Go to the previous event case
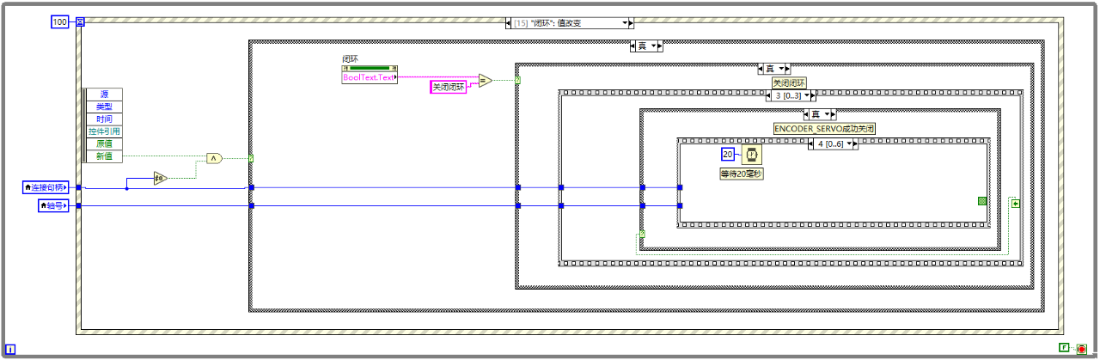Screen dimensions: 1100x360 tap(510, 23)
